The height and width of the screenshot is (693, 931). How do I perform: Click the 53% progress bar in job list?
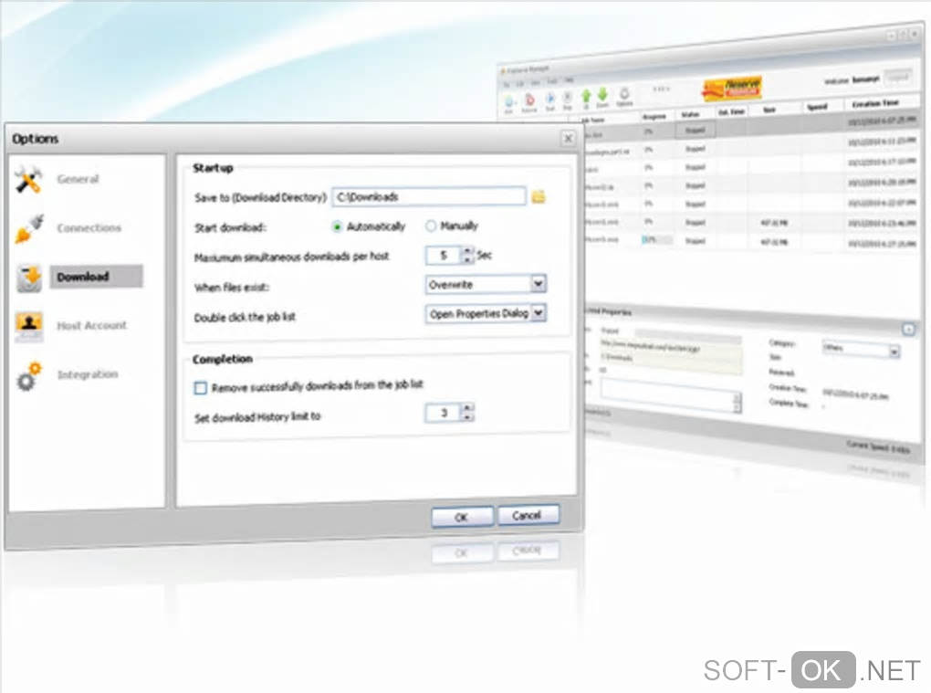657,240
